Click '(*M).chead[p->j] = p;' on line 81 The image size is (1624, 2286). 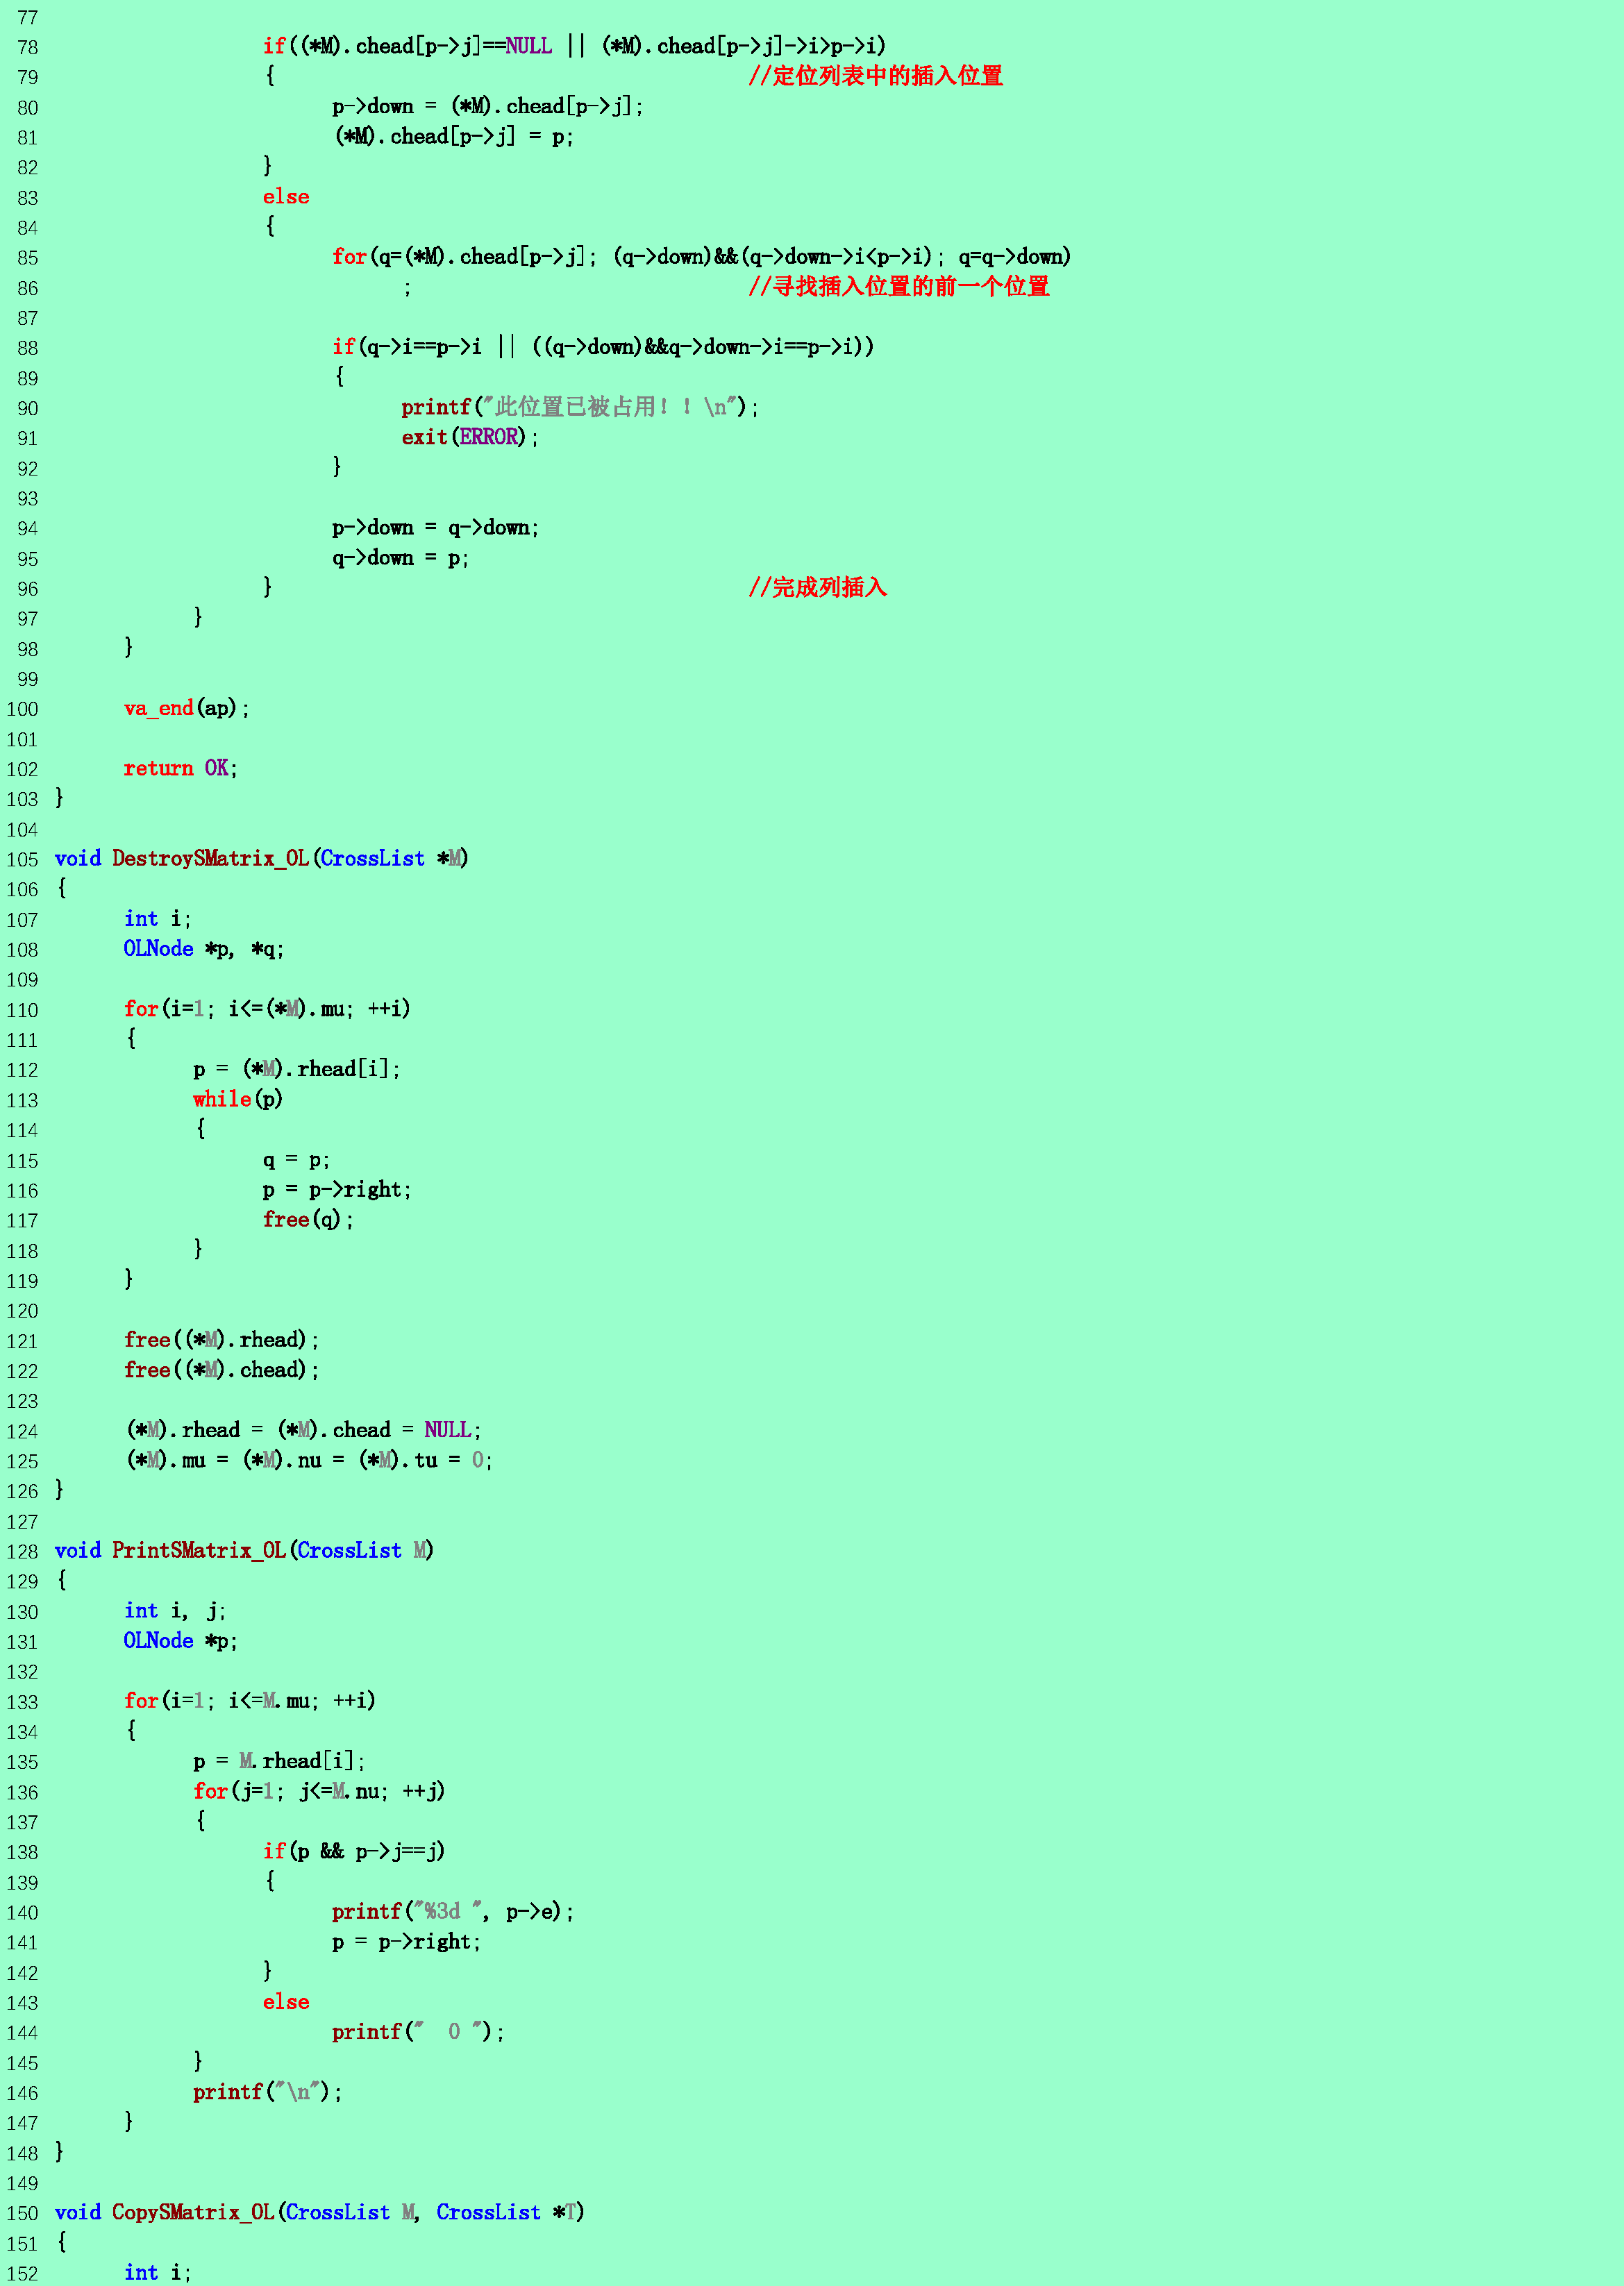pos(454,137)
